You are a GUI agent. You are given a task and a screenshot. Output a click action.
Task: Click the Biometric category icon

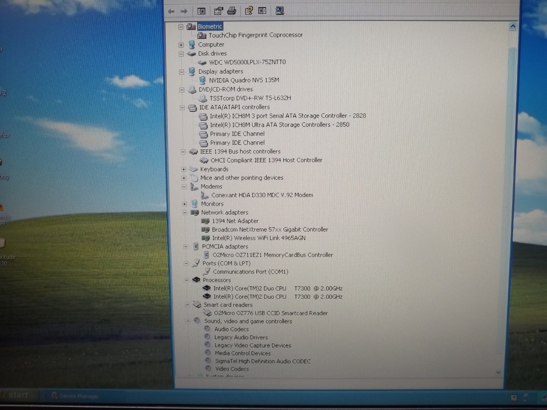[191, 27]
